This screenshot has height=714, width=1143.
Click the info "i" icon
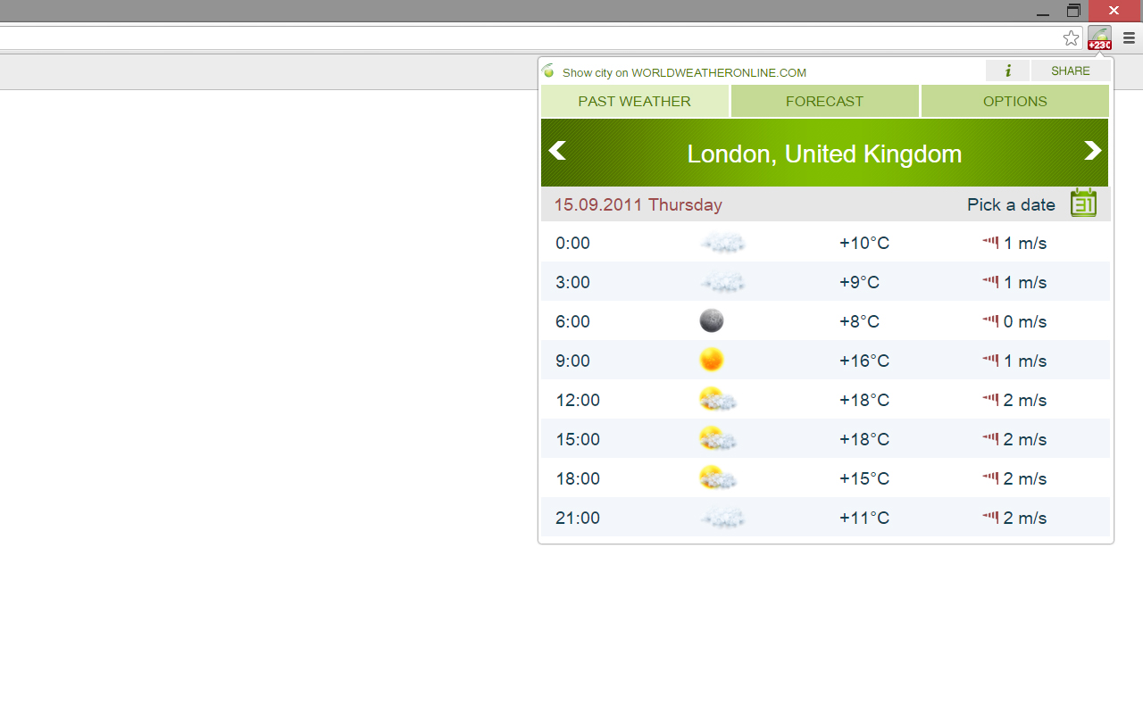[1007, 71]
